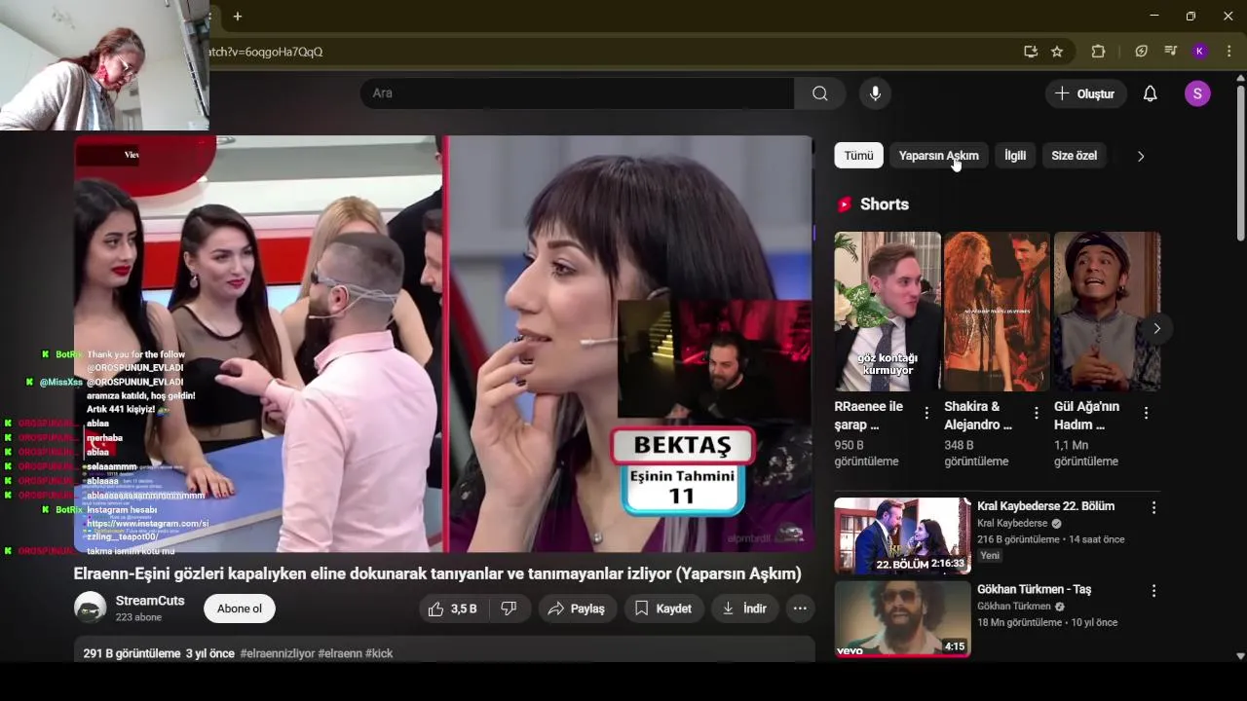Screen dimensions: 1247x701
Task: Open a new browser tab with plus
Action: (x=237, y=17)
